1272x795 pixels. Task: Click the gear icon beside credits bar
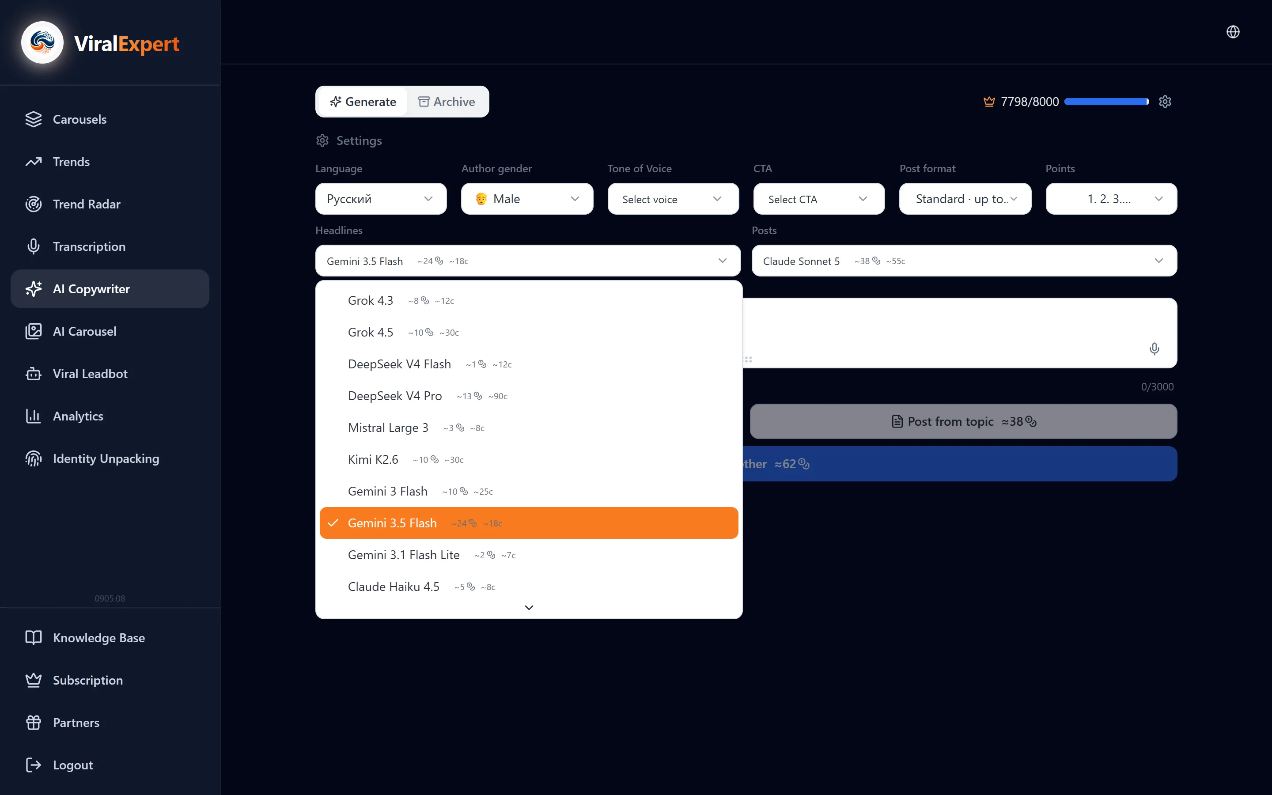click(x=1165, y=102)
